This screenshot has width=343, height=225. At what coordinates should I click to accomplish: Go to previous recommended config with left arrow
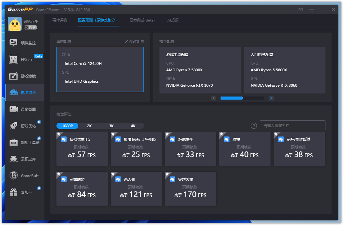pyautogui.click(x=213, y=98)
